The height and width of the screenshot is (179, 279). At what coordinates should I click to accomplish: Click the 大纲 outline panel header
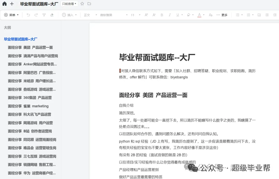7,28
